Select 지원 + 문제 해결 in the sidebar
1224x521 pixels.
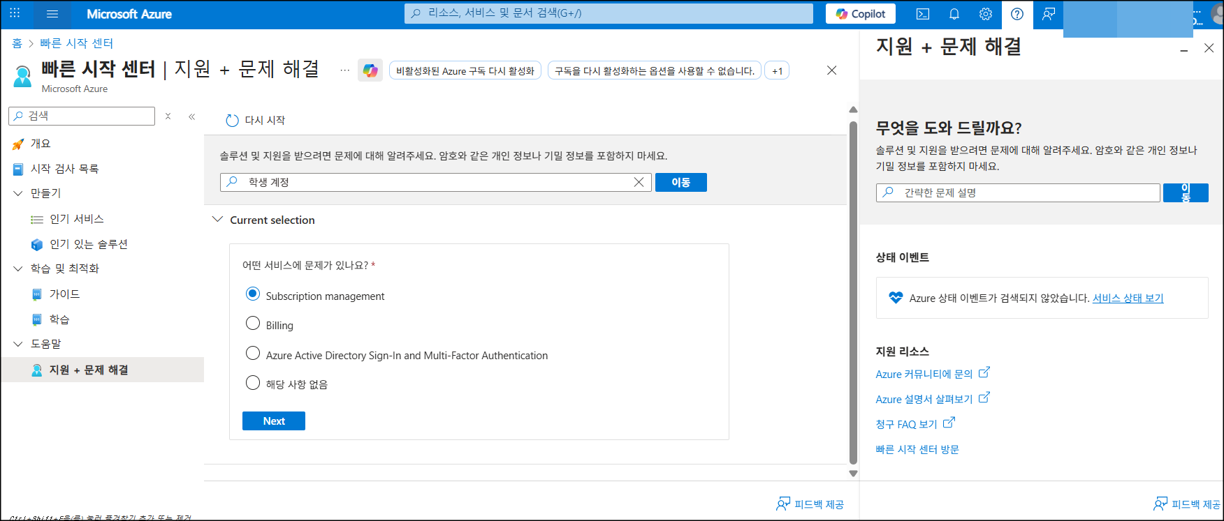click(103, 370)
